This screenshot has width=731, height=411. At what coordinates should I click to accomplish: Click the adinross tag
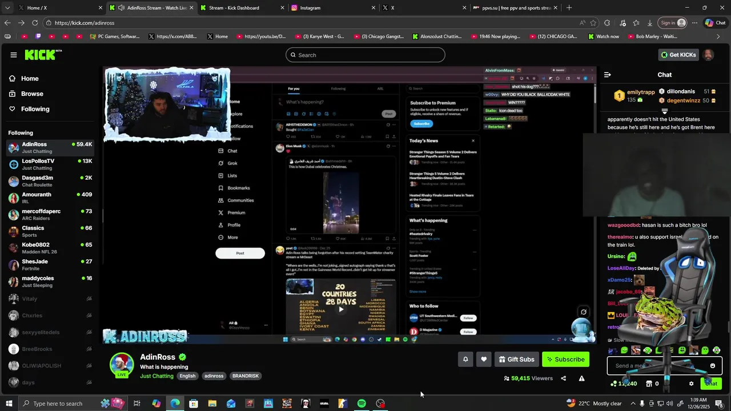pos(214,376)
